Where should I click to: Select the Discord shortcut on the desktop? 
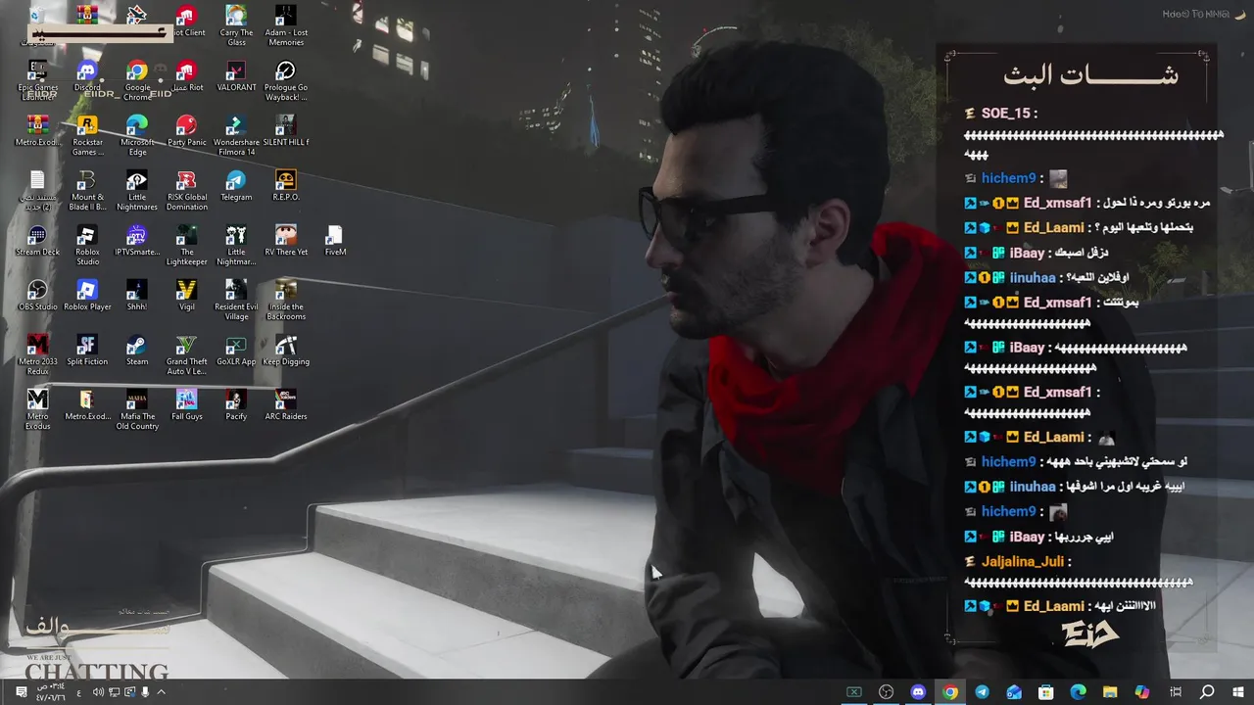87,76
